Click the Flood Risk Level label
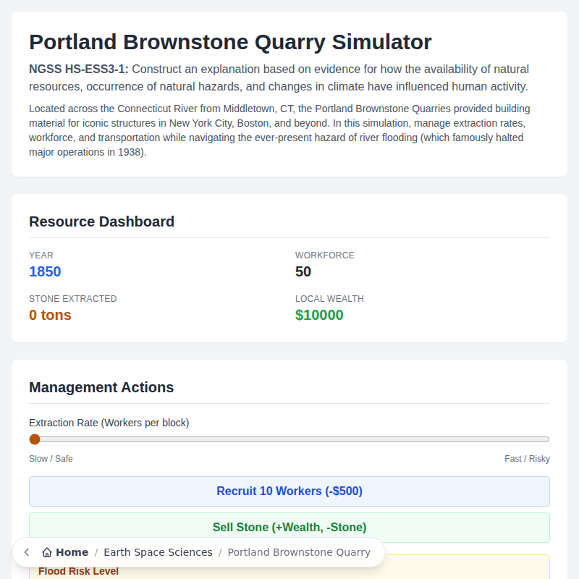Screen dimensions: 579x579 80,571
